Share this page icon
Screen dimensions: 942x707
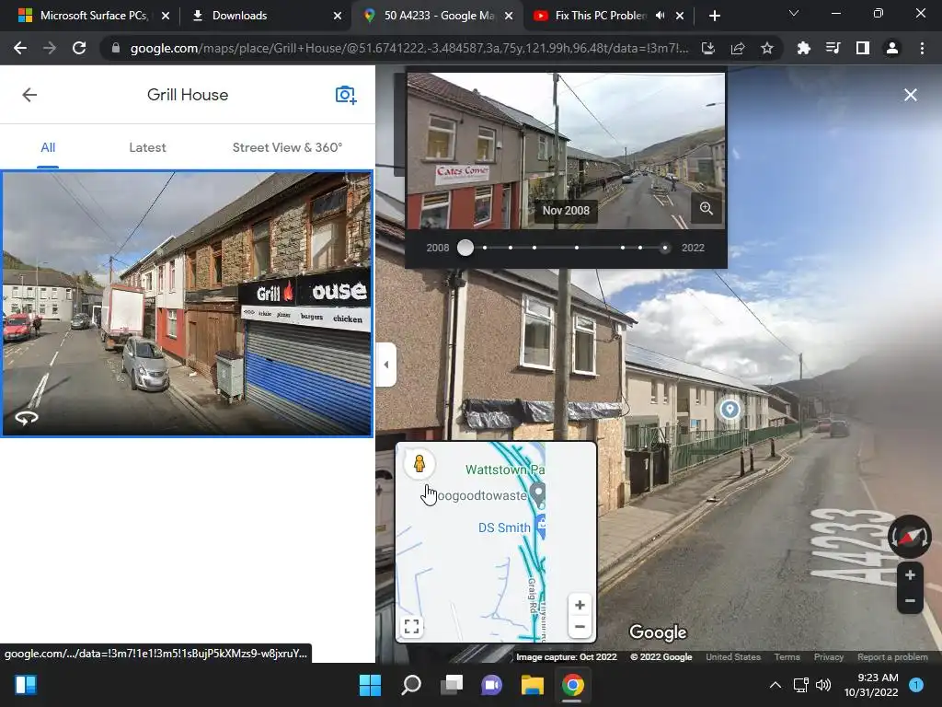point(738,48)
